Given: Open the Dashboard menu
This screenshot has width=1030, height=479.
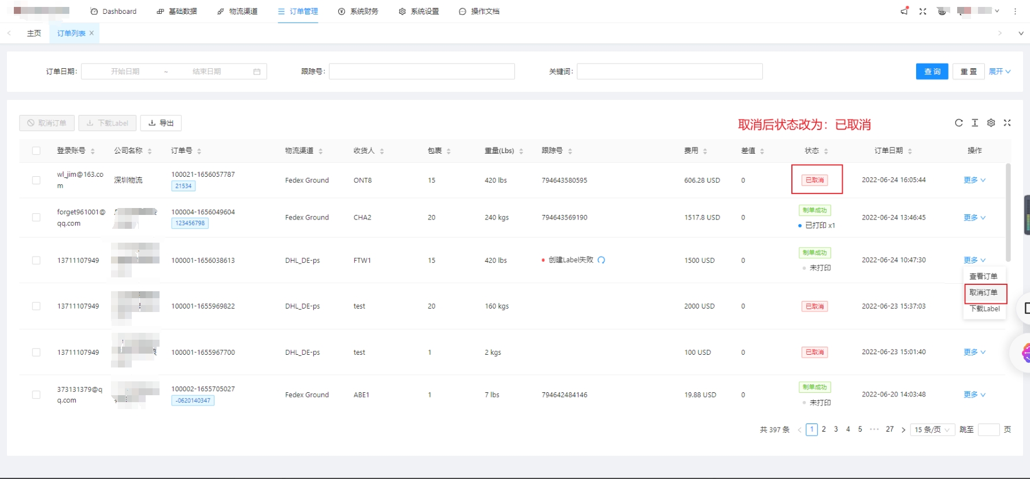Looking at the screenshot, I should click(113, 12).
